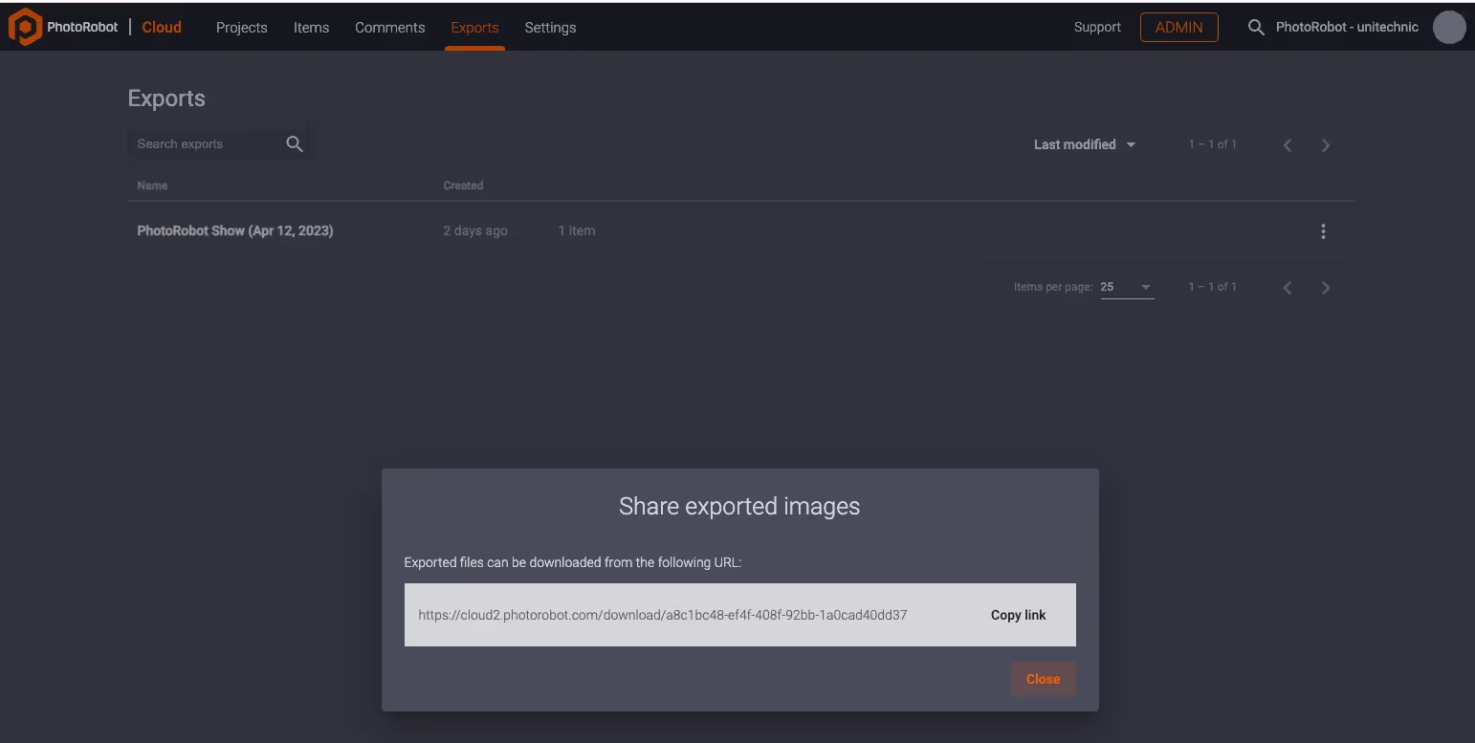Click the search exports magnifier icon

(295, 144)
